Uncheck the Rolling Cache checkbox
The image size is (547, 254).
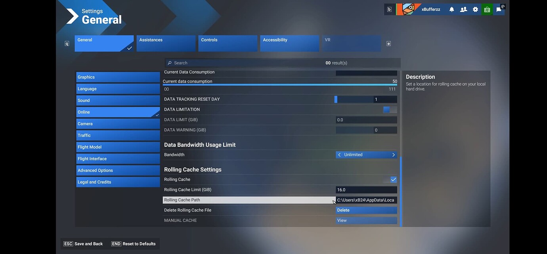[x=393, y=180]
